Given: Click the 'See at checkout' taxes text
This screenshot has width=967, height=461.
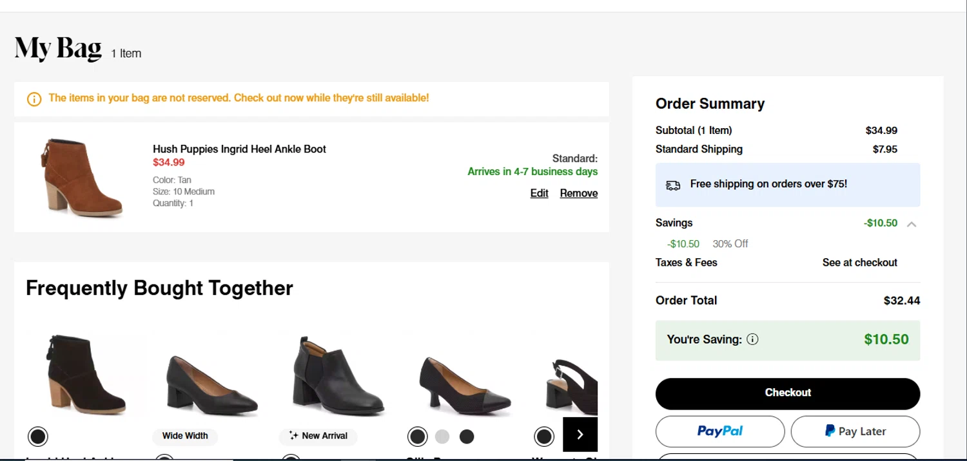Looking at the screenshot, I should click(x=859, y=263).
